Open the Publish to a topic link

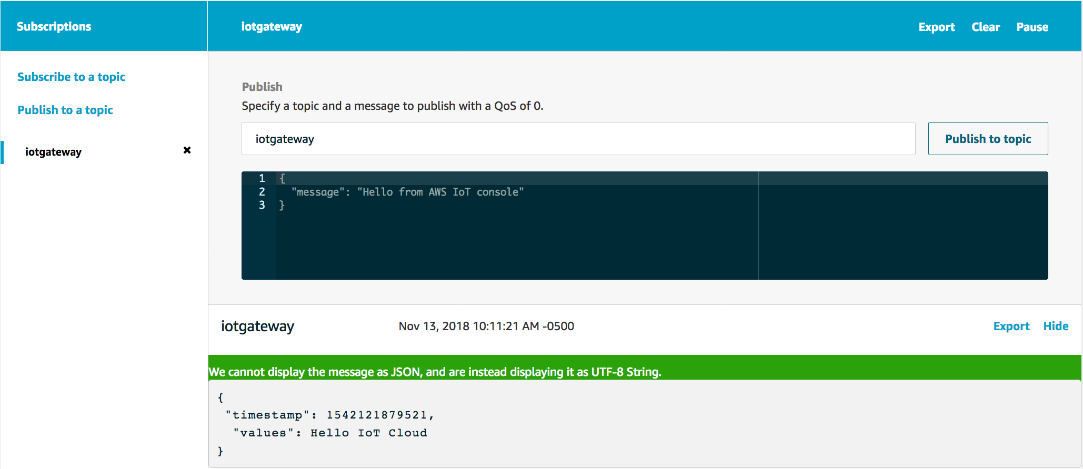pos(65,110)
